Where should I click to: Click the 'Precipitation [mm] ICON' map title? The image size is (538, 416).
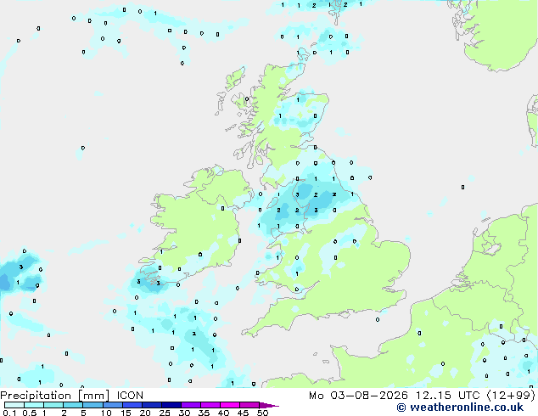(x=72, y=396)
